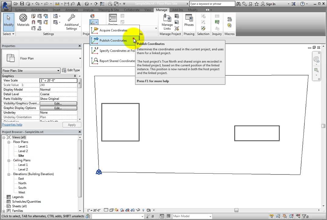327x220 pixels.
Task: Click the Select by ID icon in Inquiry panel
Action: 217,22
